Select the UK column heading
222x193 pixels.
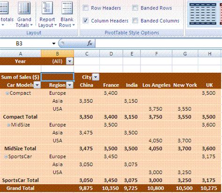pos(209,85)
